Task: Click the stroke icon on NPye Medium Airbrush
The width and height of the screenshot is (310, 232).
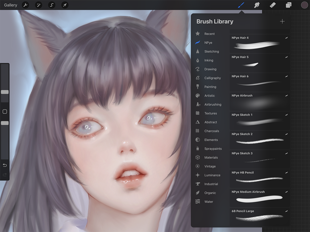Action: (286, 192)
